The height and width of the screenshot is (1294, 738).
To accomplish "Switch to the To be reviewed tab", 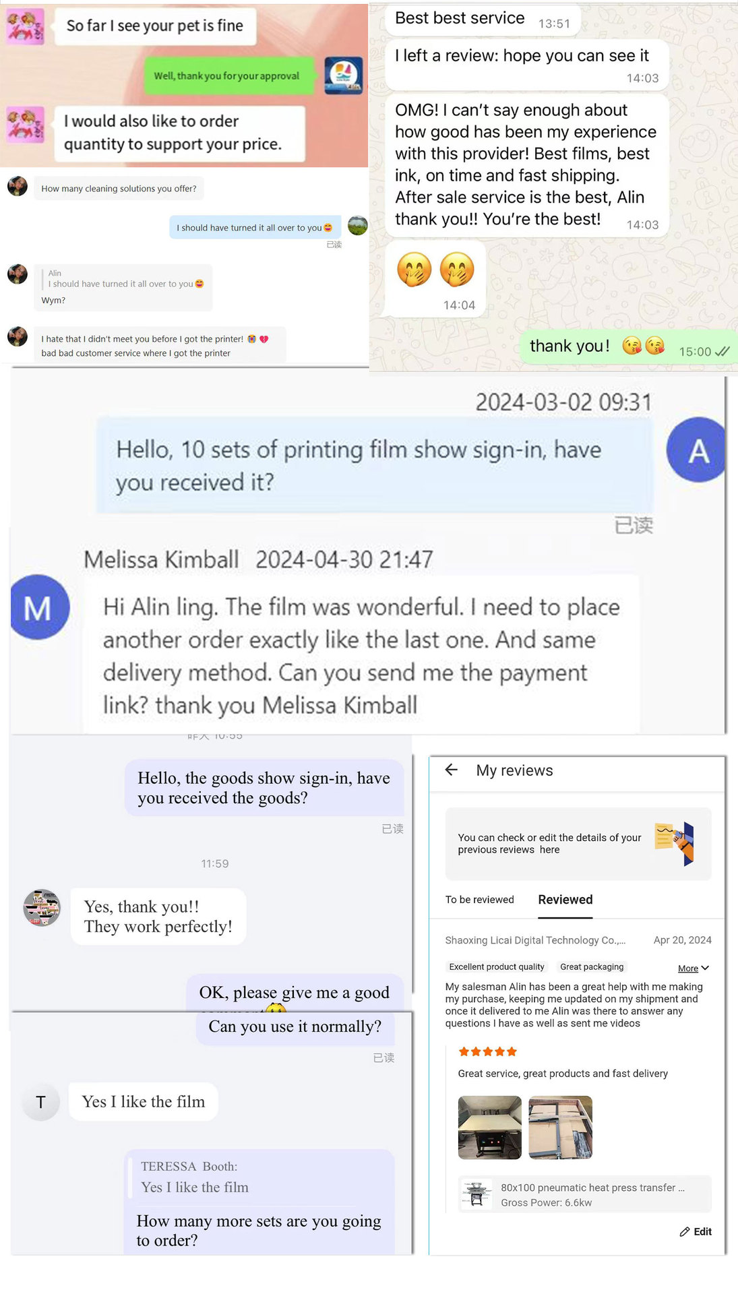I will (479, 900).
